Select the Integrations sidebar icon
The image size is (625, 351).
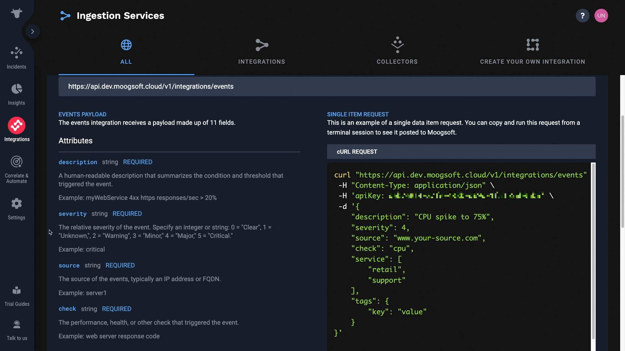pyautogui.click(x=17, y=125)
